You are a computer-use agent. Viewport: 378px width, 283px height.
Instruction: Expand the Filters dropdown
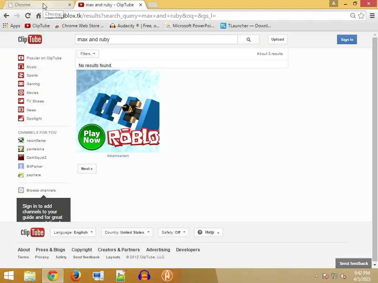(88, 54)
